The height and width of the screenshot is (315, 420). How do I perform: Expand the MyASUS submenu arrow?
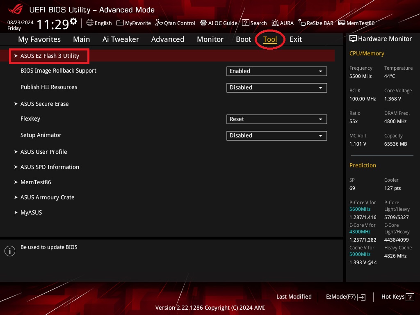tap(16, 212)
